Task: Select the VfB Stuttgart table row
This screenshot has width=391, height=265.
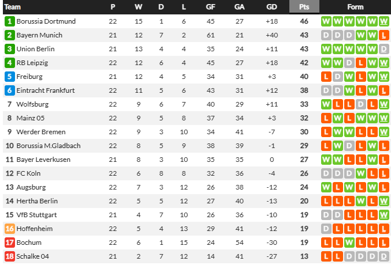Action: click(x=197, y=215)
